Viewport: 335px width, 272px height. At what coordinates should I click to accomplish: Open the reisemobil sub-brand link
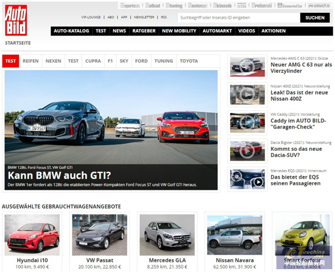[x=261, y=6]
